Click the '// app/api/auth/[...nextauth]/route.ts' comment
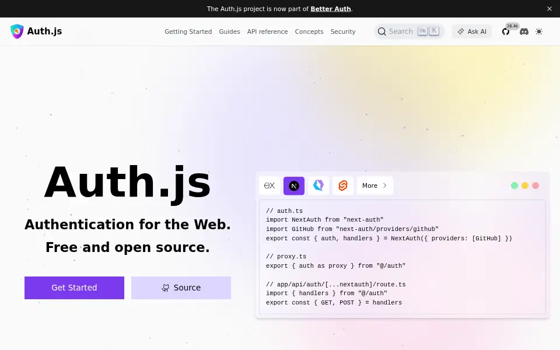560x350 pixels. click(336, 284)
